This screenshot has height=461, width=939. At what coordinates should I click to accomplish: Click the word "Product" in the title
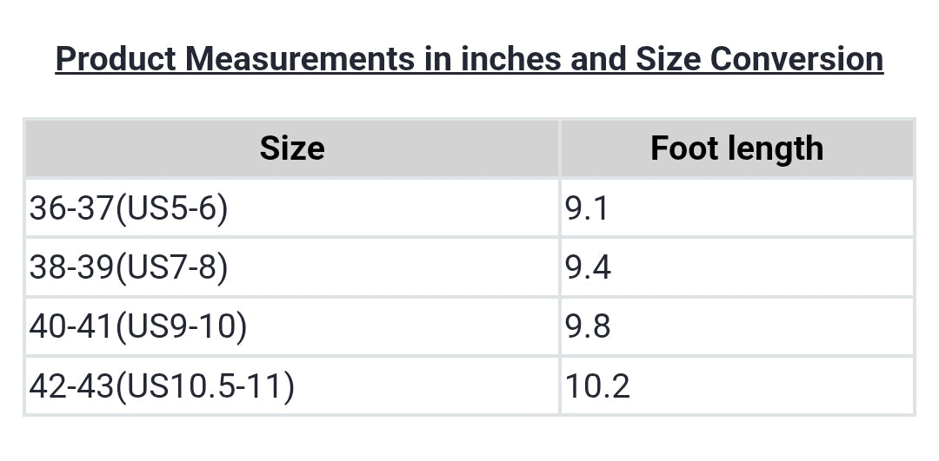click(x=116, y=59)
